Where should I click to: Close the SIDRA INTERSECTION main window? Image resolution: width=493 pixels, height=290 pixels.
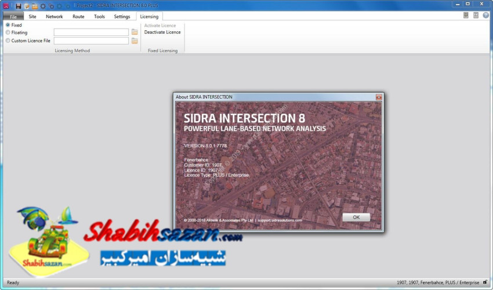tap(481, 4)
